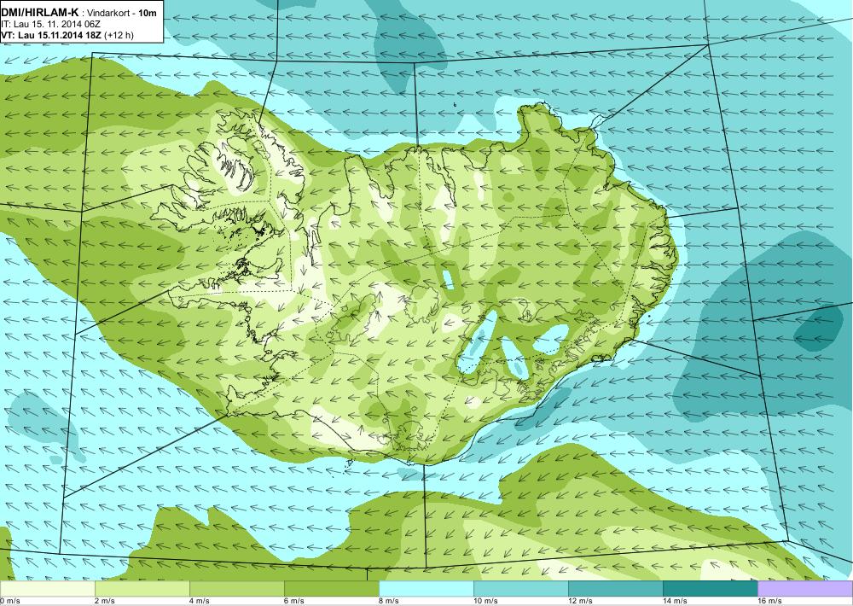Click the 'Vindarkort - 10m' label
Screen dimensions: 853x606
click(x=122, y=13)
